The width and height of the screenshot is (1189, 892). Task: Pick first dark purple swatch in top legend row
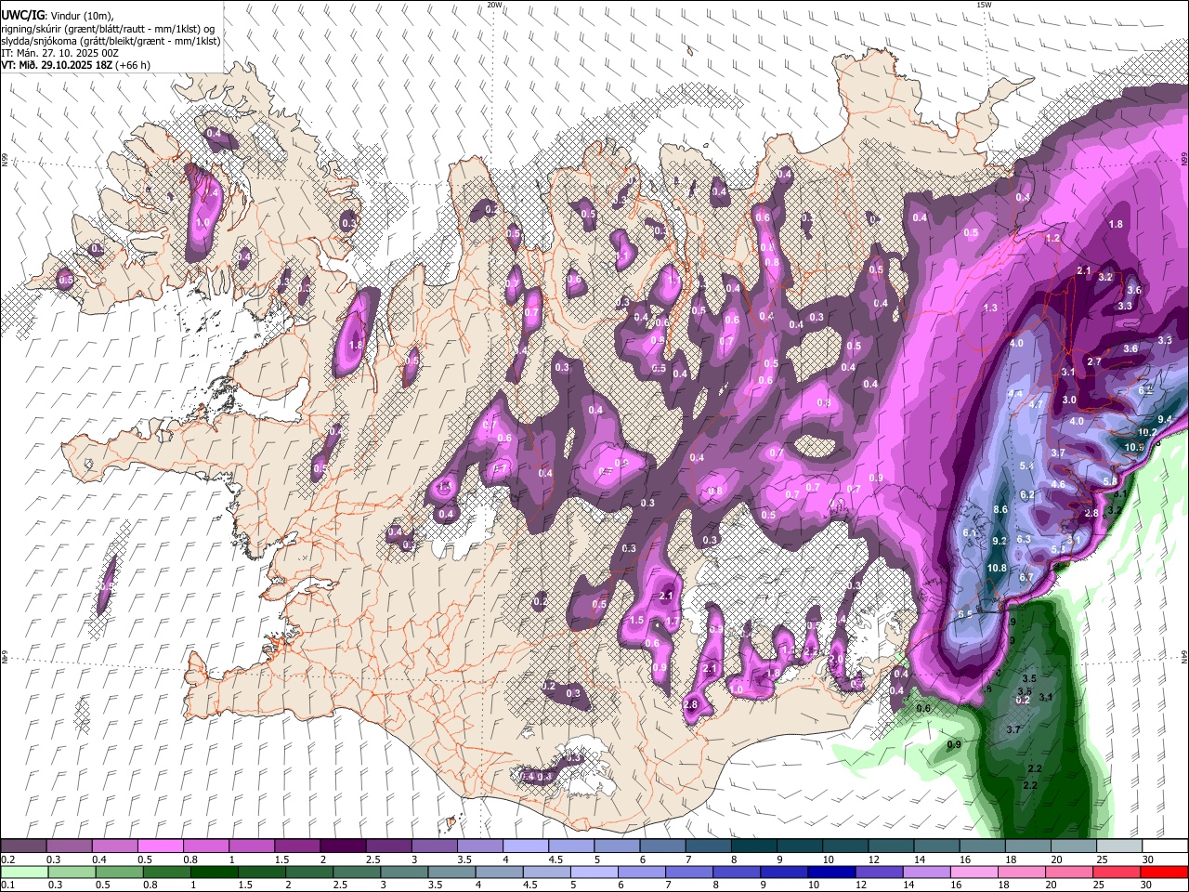(x=23, y=846)
